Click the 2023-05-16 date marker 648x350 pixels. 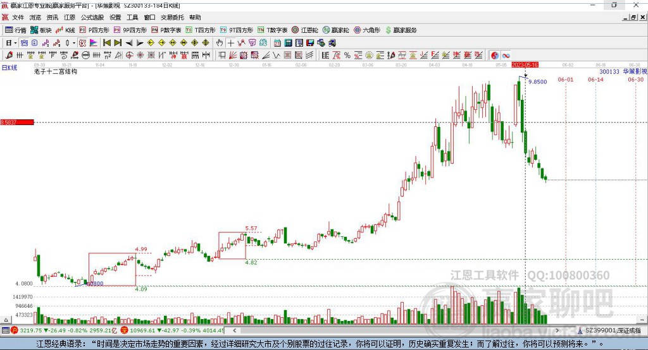tap(525, 65)
